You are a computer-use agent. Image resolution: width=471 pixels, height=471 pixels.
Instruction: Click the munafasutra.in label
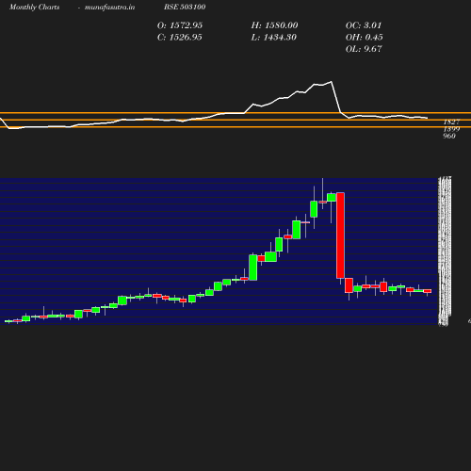click(109, 8)
